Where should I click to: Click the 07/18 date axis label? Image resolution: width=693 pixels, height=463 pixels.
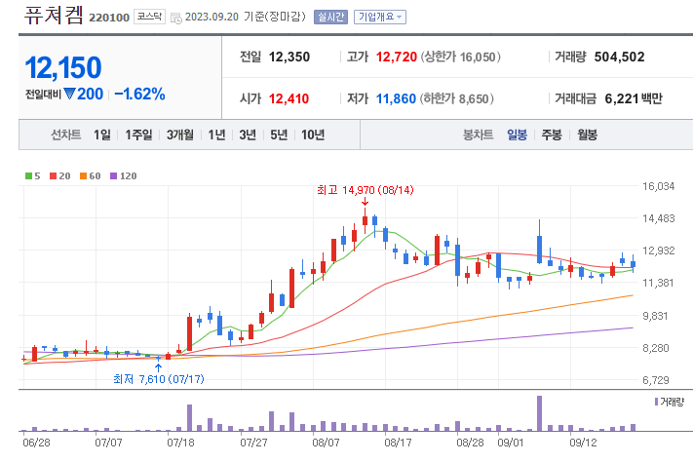(x=180, y=443)
